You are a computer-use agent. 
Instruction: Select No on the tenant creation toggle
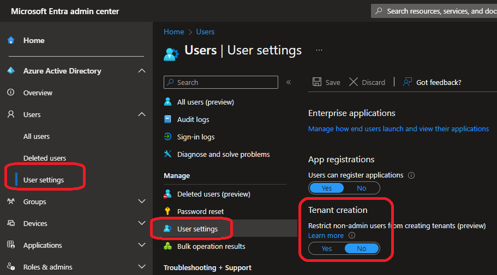(x=362, y=248)
